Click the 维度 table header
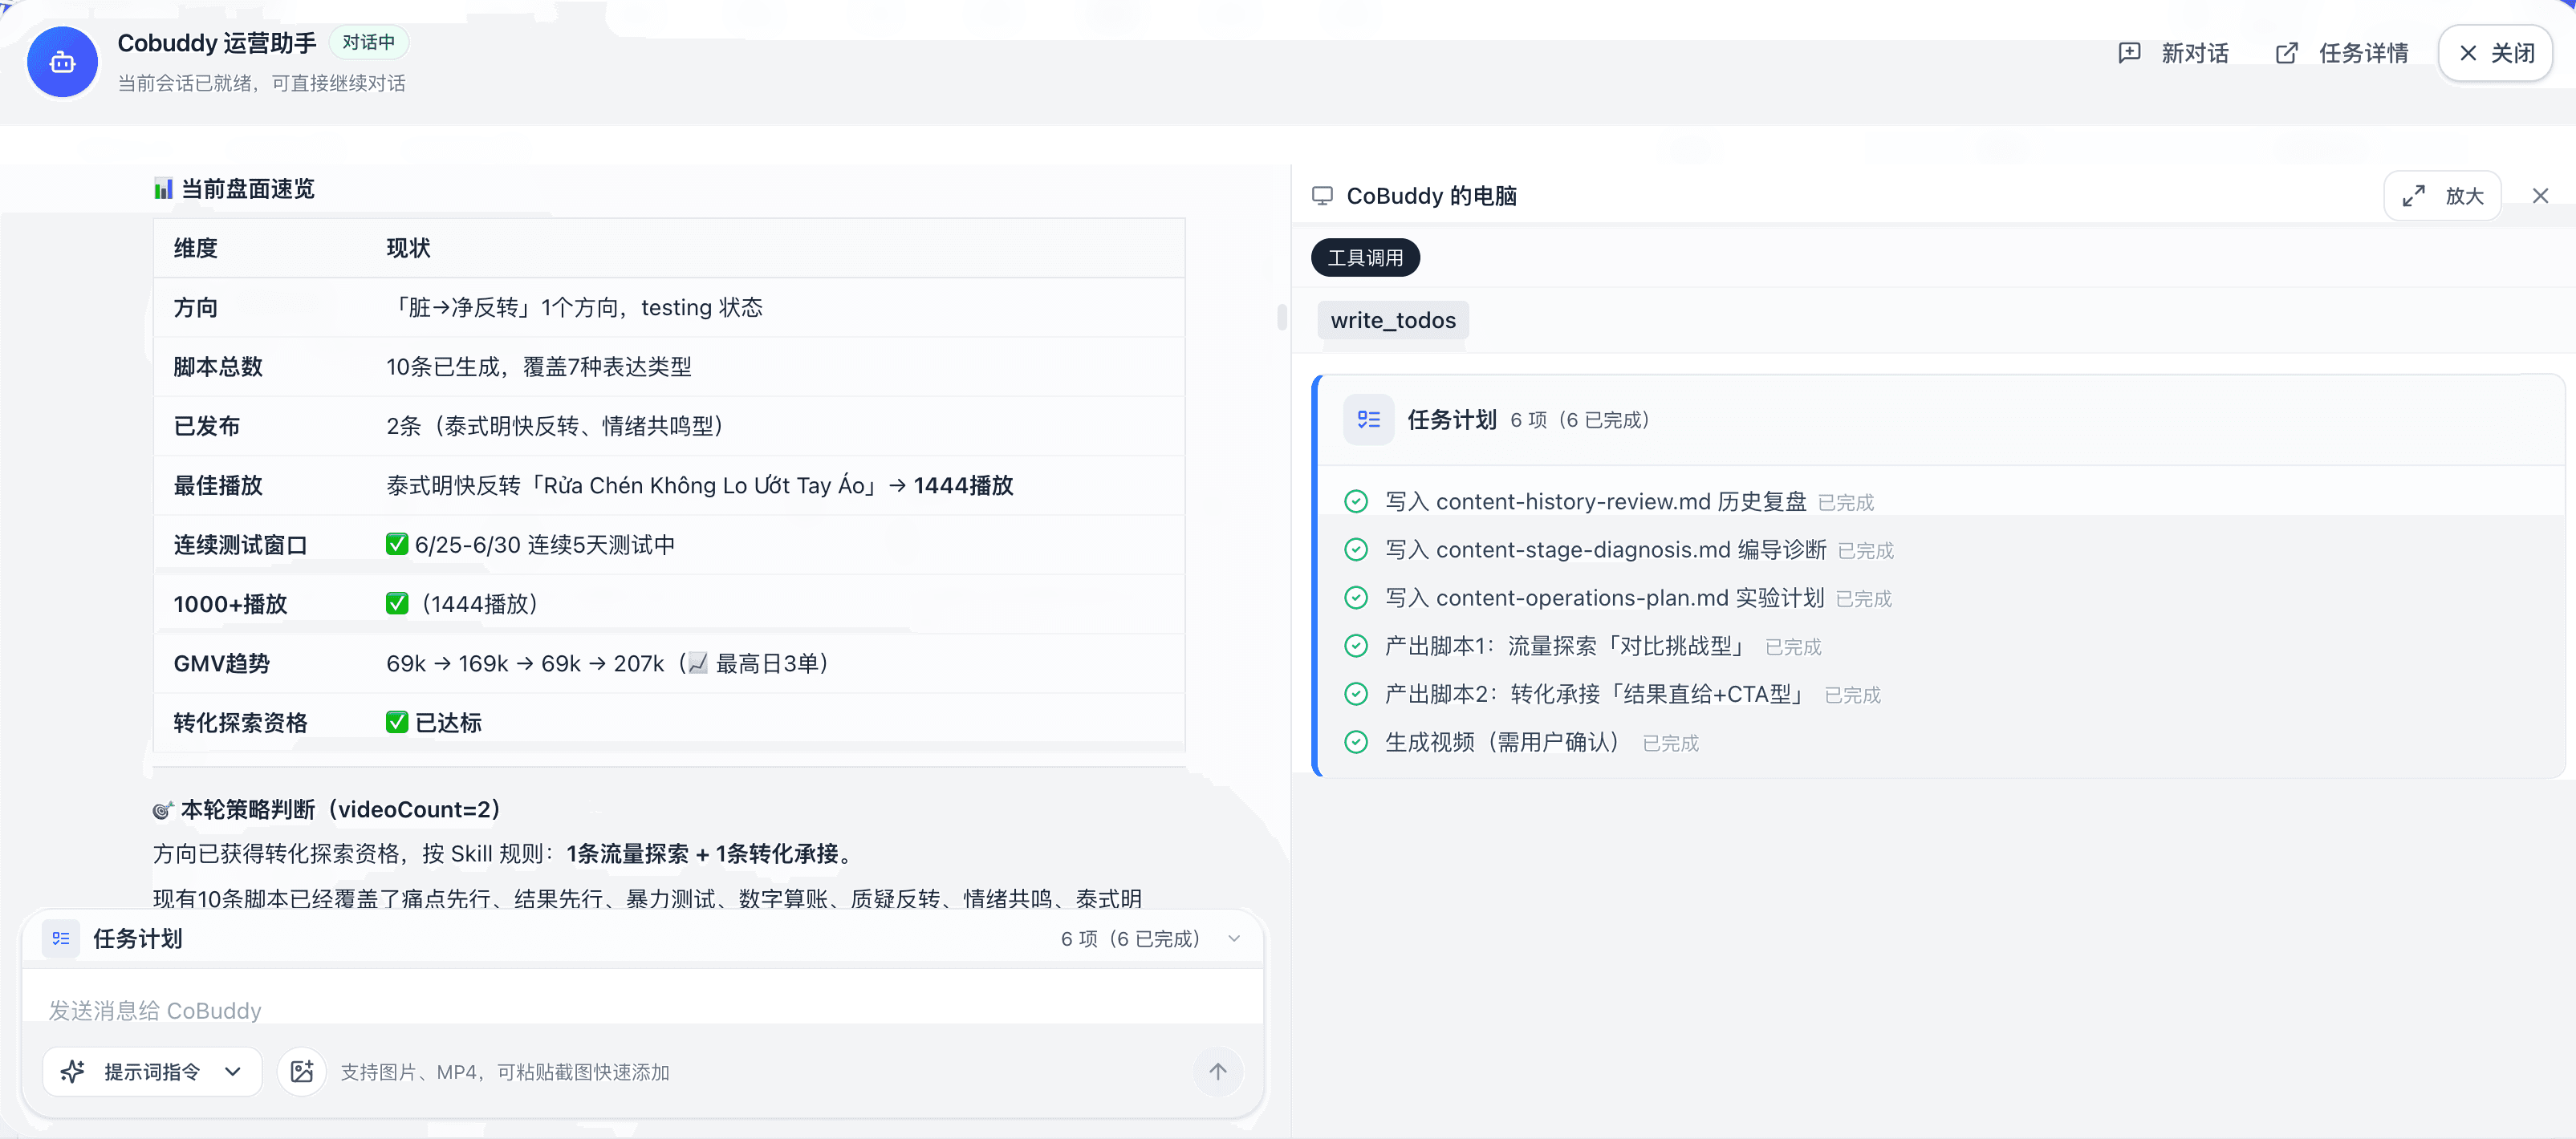 [x=196, y=248]
